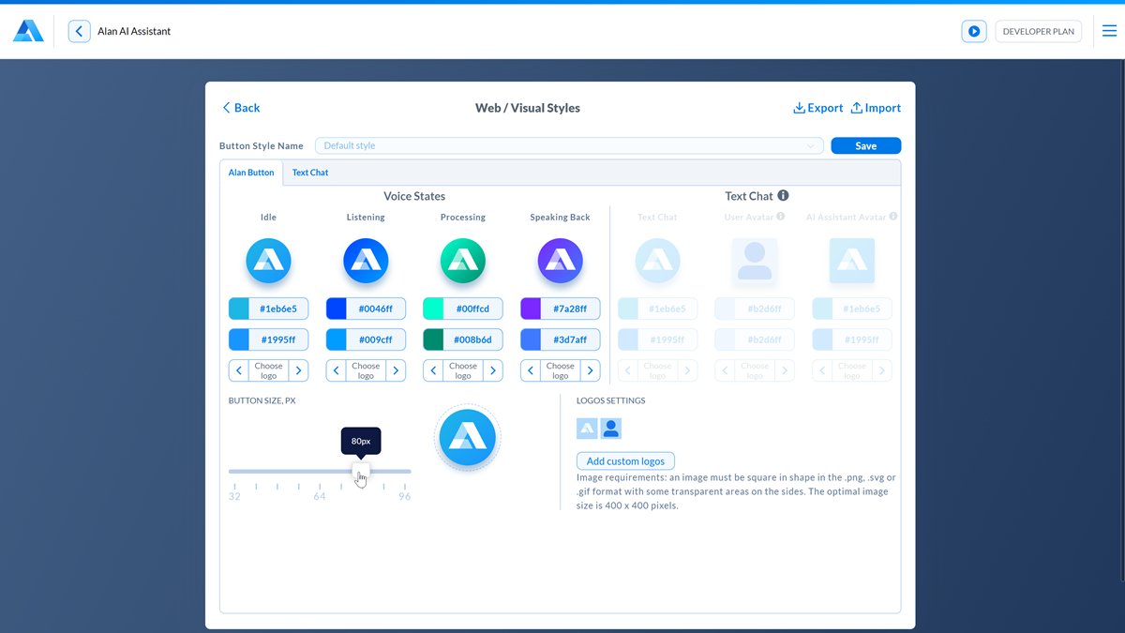The height and width of the screenshot is (633, 1125).
Task: Click the Export link
Action: (x=817, y=108)
